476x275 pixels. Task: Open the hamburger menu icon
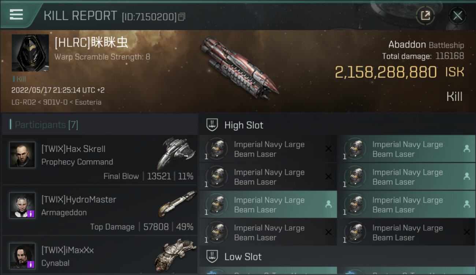(16, 15)
